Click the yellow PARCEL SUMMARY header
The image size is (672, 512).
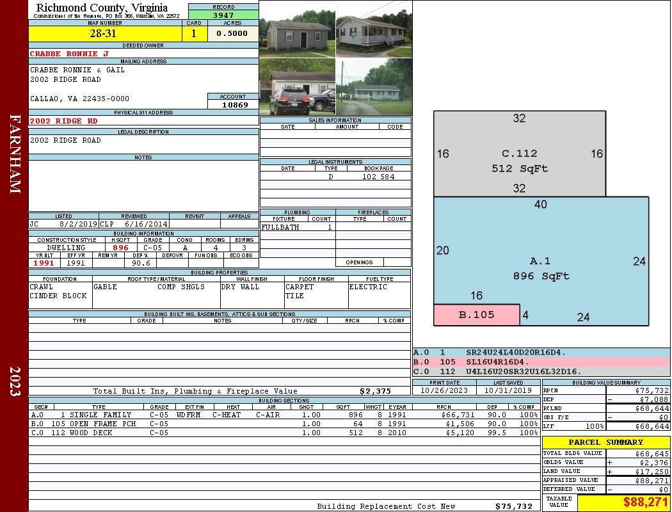click(x=606, y=442)
